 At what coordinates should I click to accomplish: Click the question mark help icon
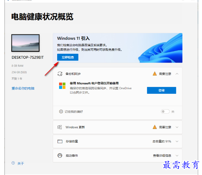pos(13,163)
